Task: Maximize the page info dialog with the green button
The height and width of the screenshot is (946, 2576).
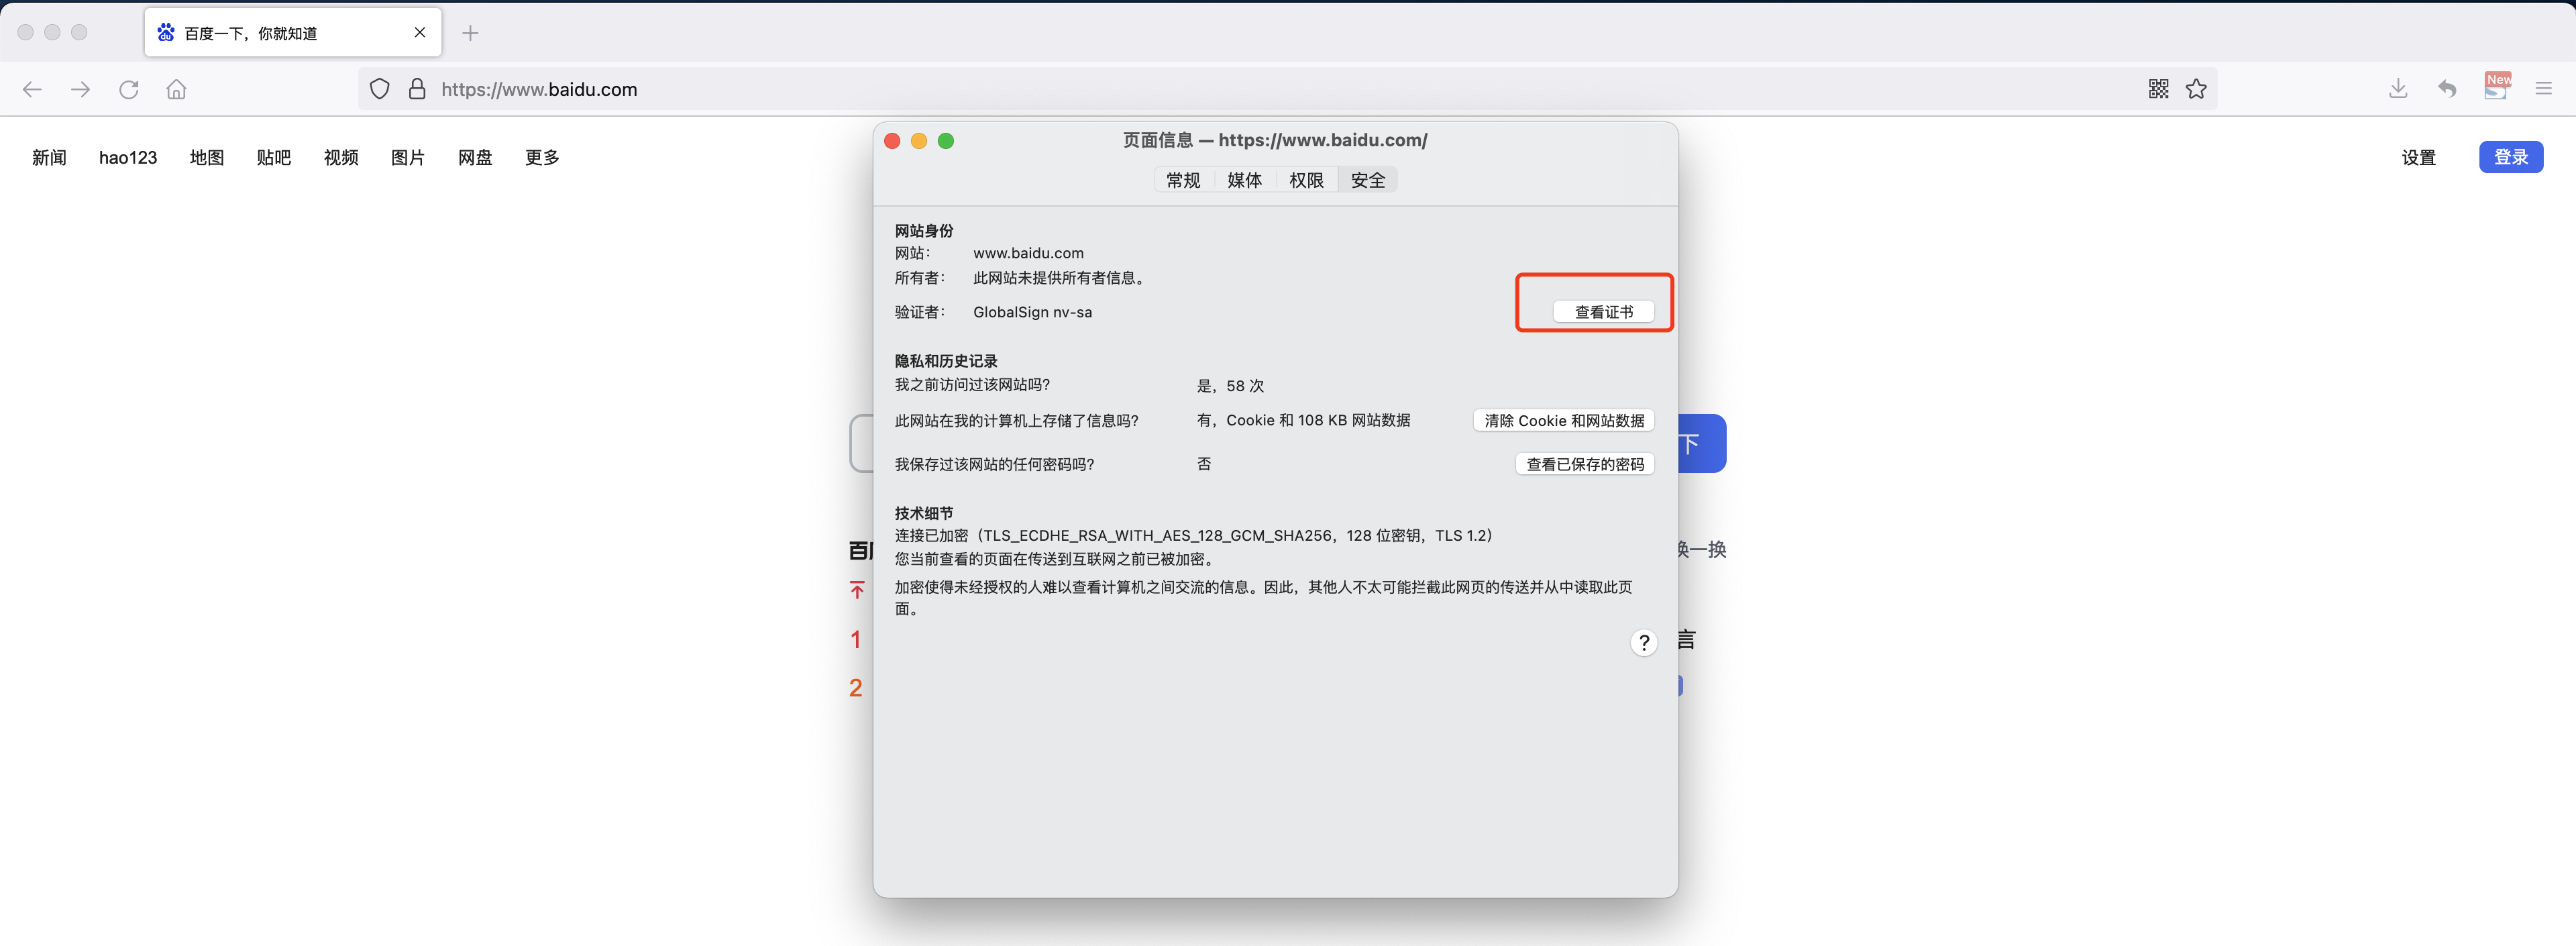Action: click(946, 141)
